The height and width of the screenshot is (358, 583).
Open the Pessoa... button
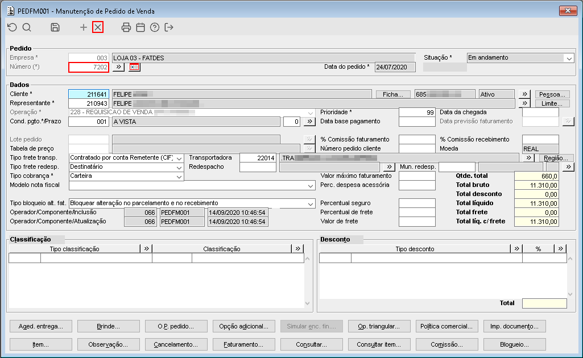[x=552, y=94]
